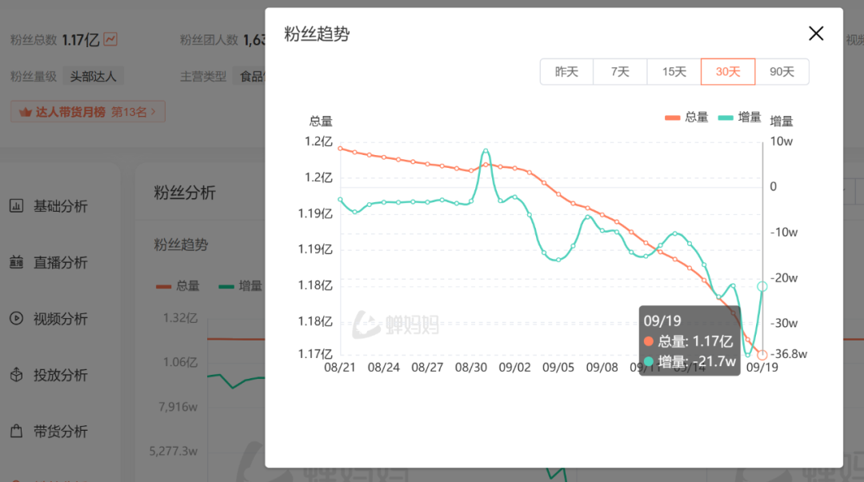Viewport: 864px width, 482px height.
Task: Click the 09/19 总量 endpoint marker
Action: (x=762, y=355)
